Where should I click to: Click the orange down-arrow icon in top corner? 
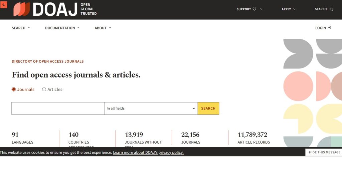tap(4, 4)
